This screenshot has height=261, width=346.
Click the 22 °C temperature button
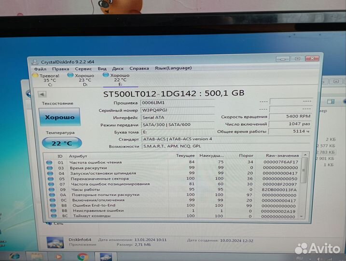[62, 143]
